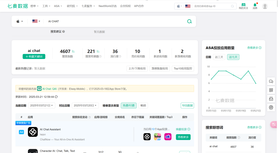Click ai chat row in 搜索联想词 table
278x153 pixels.
tap(233, 147)
